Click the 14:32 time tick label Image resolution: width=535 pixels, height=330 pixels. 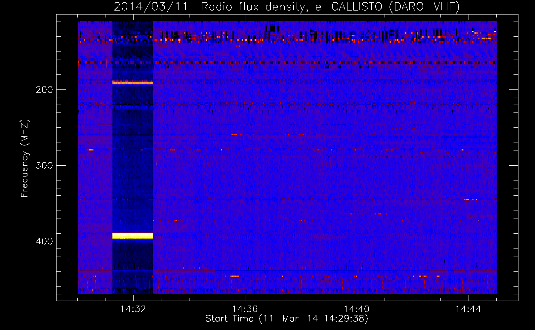point(133,309)
